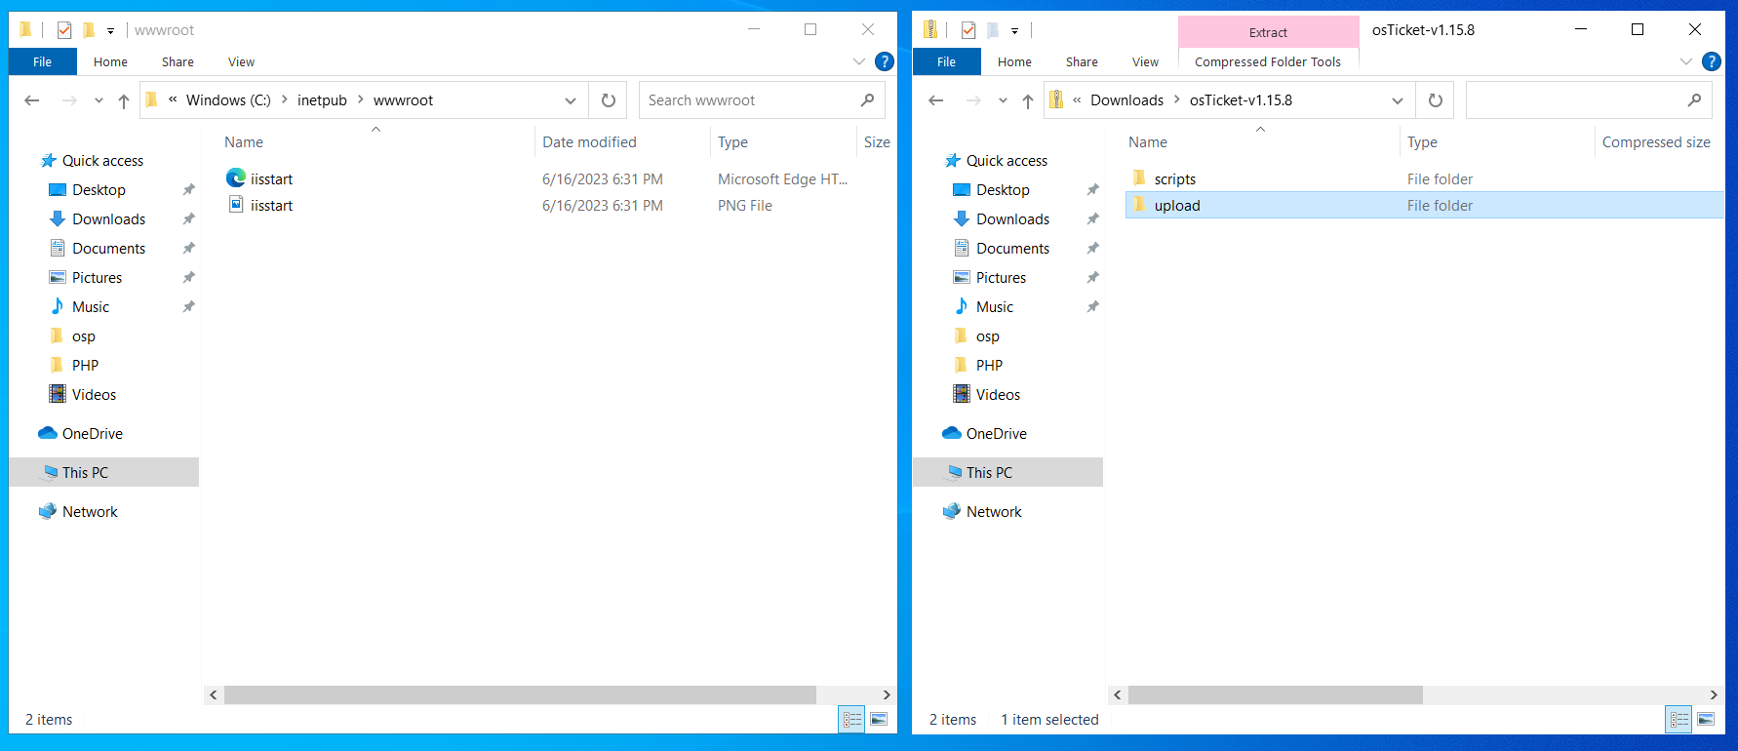Image resolution: width=1738 pixels, height=751 pixels.
Task: Click Properties quick access icon in osTicket titlebar
Action: [968, 30]
